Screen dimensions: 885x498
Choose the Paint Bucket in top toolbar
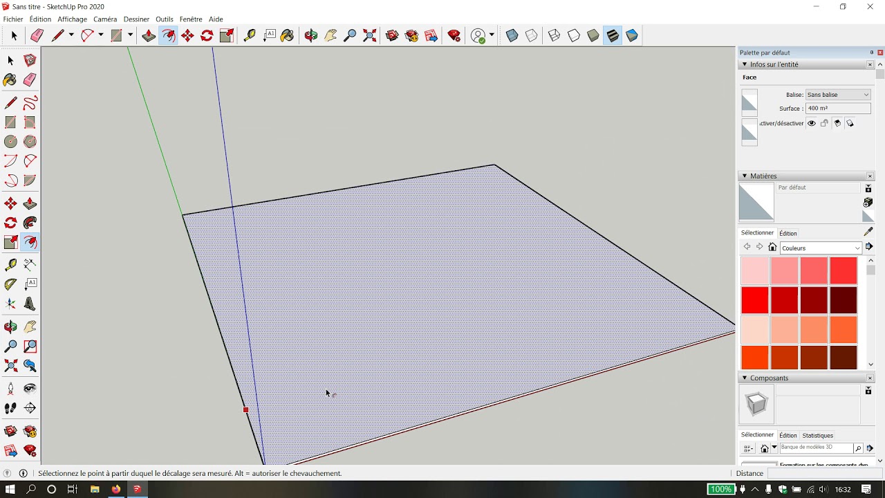point(288,35)
